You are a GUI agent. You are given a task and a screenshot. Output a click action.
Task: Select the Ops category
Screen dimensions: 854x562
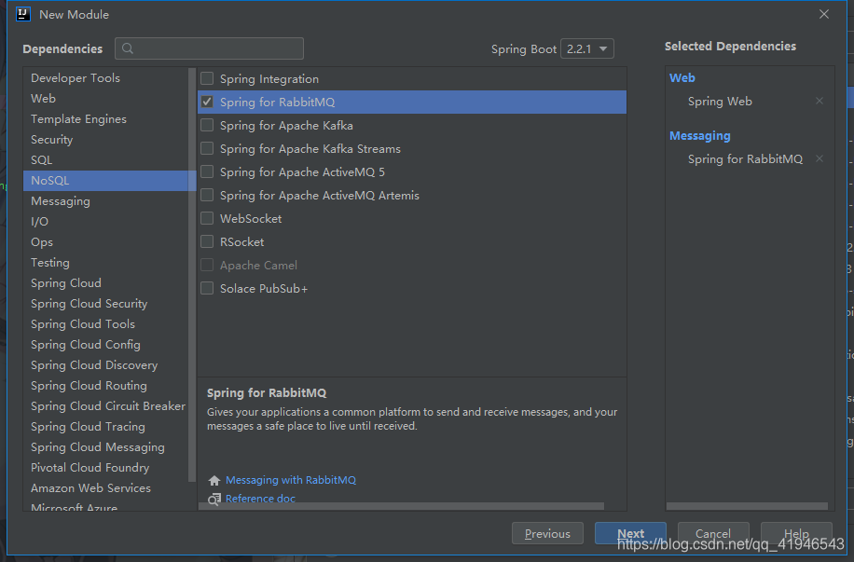coord(105,241)
